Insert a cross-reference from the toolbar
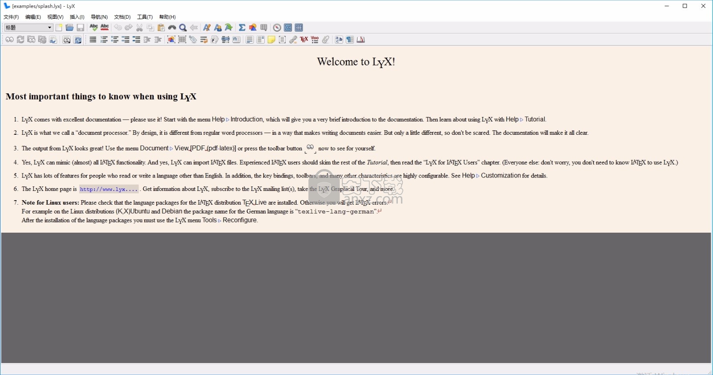 tap(204, 40)
